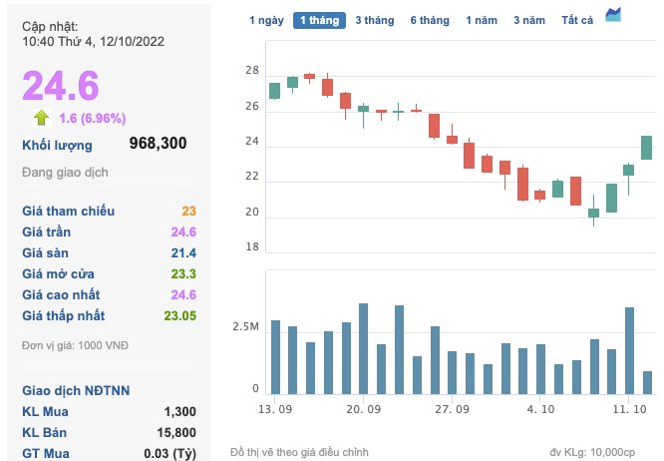
Task: Click the Giá sàn value 21.4
Action: pos(182,252)
